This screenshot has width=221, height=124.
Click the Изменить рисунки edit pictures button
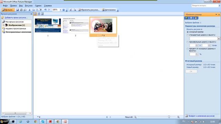pyautogui.click(x=89, y=10)
